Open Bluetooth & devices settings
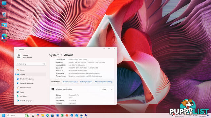Viewport: 211px width, 118px height. pyautogui.click(x=31, y=79)
